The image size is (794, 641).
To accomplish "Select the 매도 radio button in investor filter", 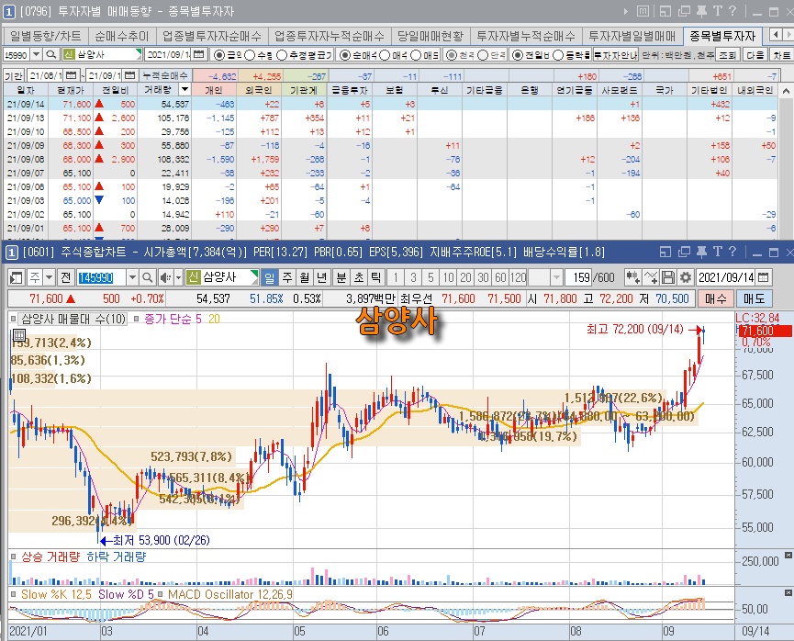I will pos(416,55).
